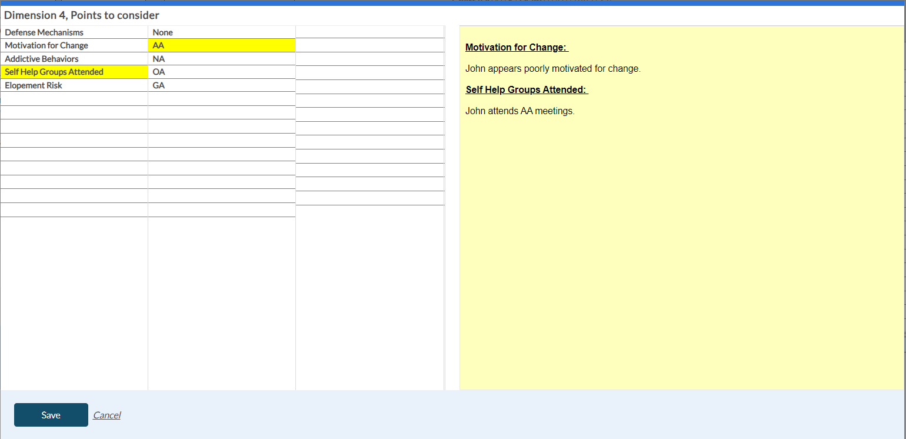Place cursor in 'John appears poorly motivated' sentence

pos(552,69)
